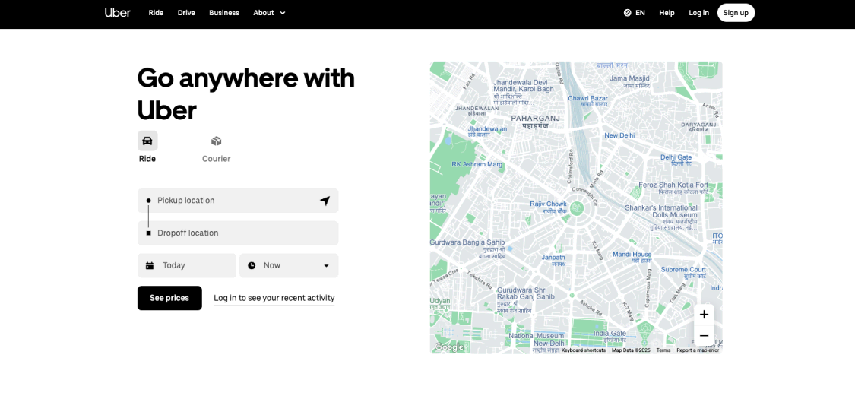Select the Courier package icon
This screenshot has width=855, height=399.
(x=216, y=141)
